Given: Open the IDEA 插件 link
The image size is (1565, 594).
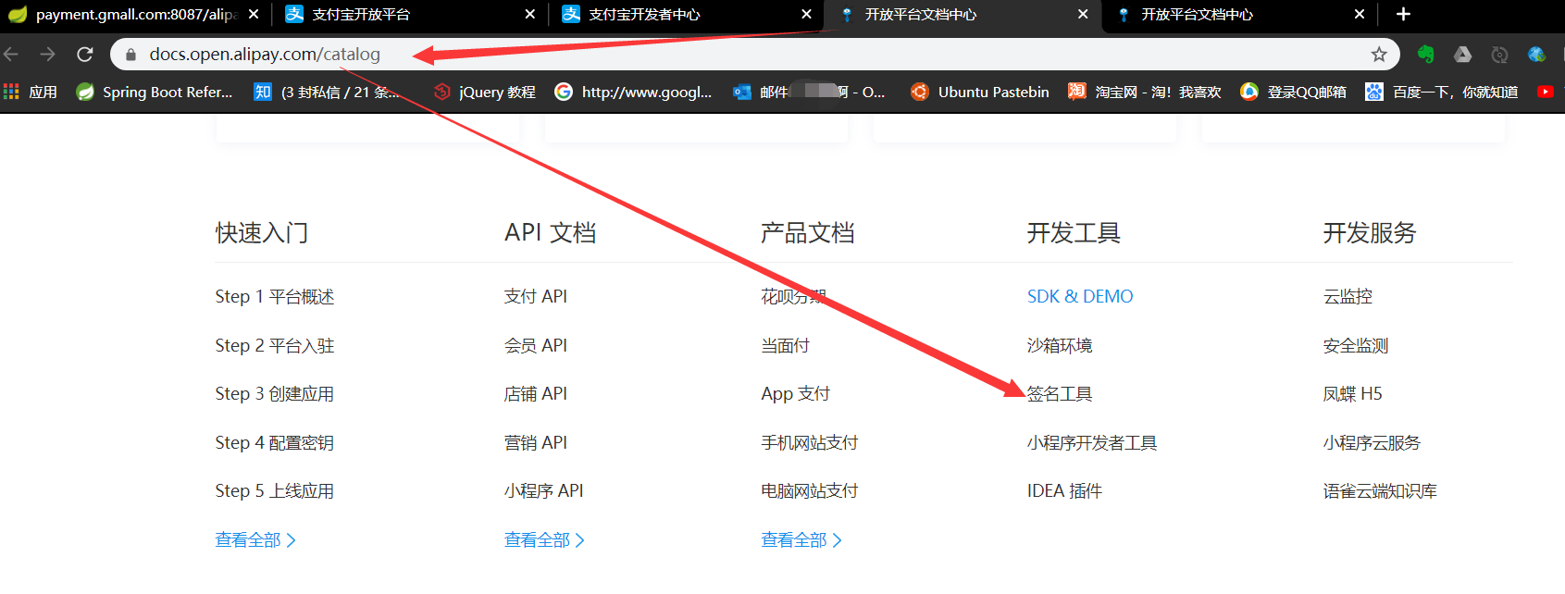Looking at the screenshot, I should pyautogui.click(x=1064, y=491).
